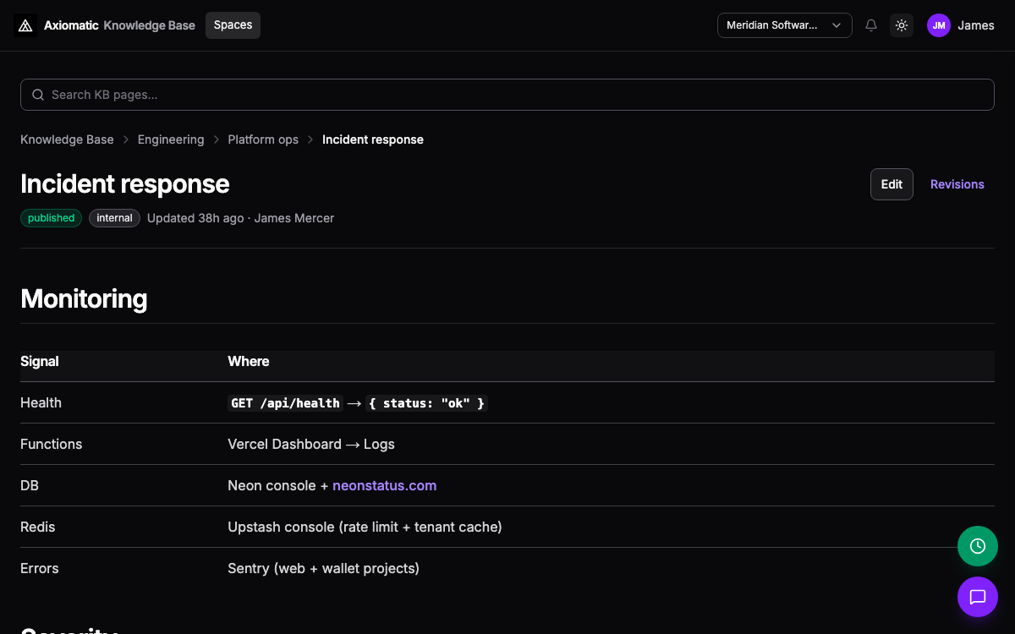Focus the Search KB pages field
Viewport: 1015px width, 634px height.
coord(507,95)
